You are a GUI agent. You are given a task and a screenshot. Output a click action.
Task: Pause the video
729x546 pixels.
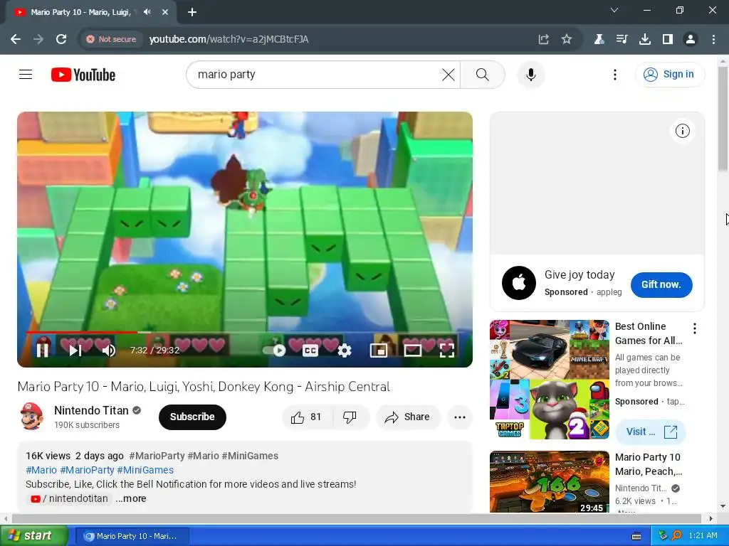[43, 350]
